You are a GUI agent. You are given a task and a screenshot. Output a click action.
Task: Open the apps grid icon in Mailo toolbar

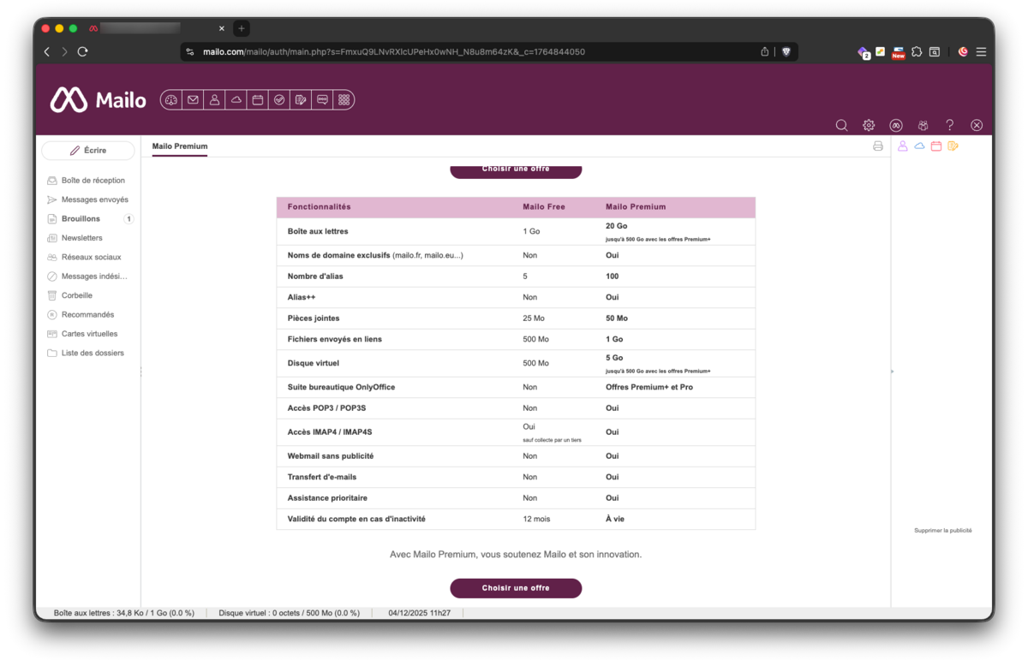pos(344,100)
